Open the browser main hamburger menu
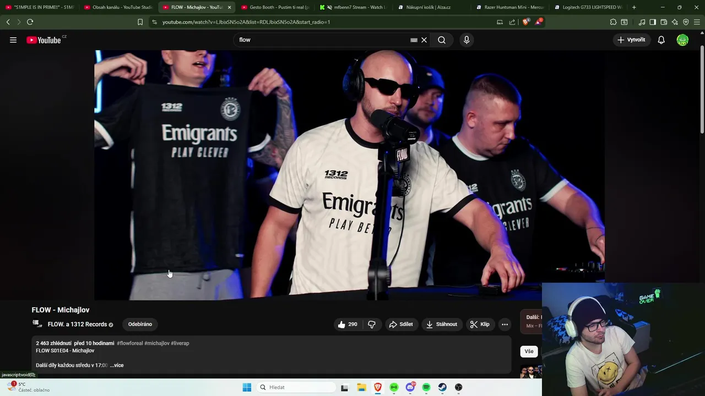 (x=697, y=22)
